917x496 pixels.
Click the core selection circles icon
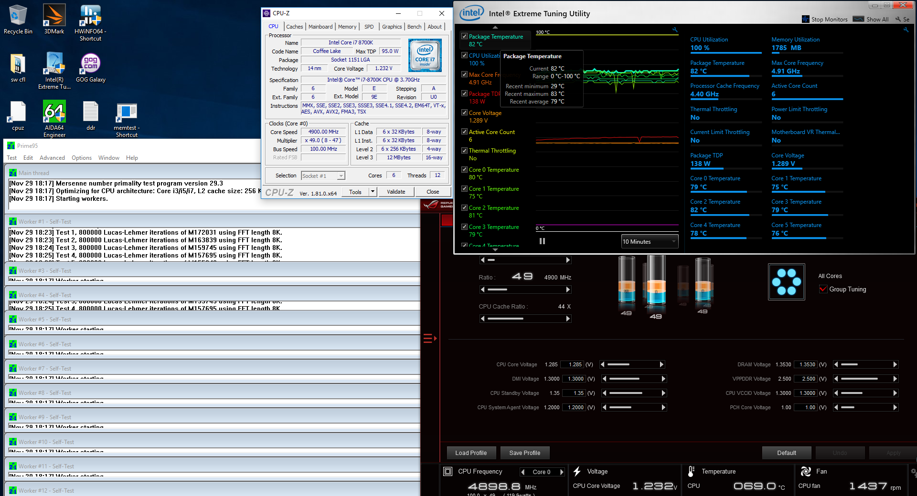coord(786,282)
